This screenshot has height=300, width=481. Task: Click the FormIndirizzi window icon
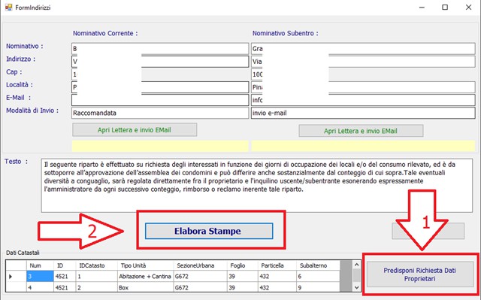tap(8, 7)
